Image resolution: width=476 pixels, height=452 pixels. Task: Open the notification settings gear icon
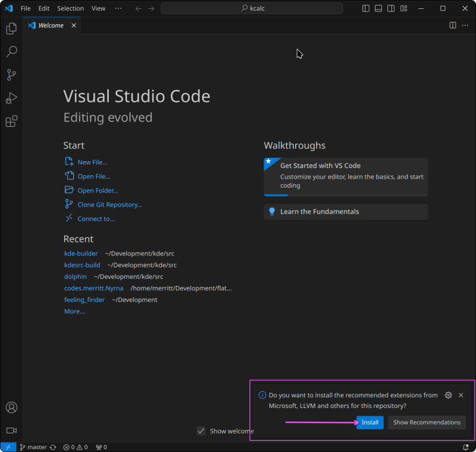(448, 395)
